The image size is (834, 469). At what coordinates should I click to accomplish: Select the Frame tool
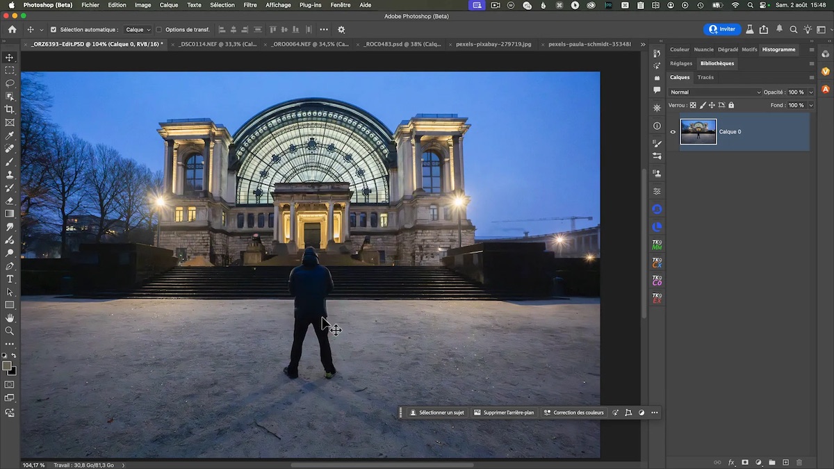10,122
